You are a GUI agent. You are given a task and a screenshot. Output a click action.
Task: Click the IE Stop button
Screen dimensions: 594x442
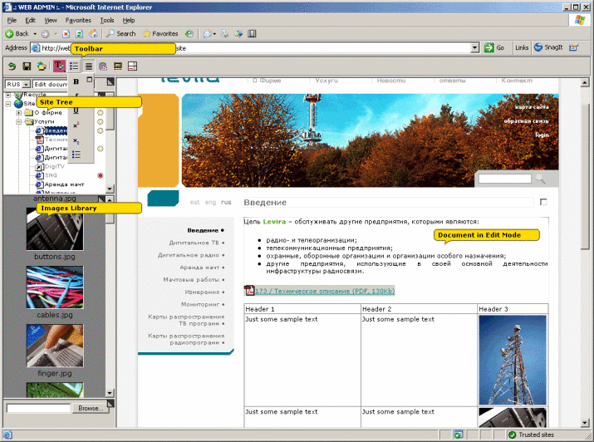point(66,34)
